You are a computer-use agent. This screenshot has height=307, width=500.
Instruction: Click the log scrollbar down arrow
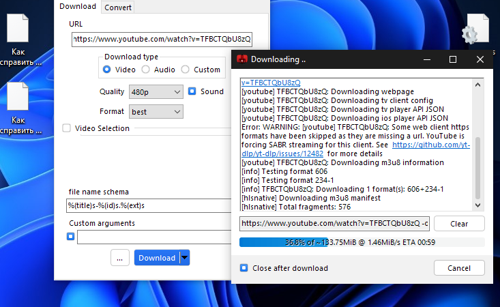coord(477,205)
